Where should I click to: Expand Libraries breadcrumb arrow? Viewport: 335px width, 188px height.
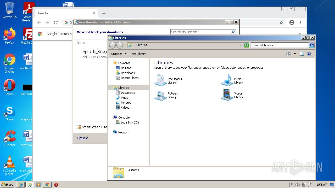149,45
